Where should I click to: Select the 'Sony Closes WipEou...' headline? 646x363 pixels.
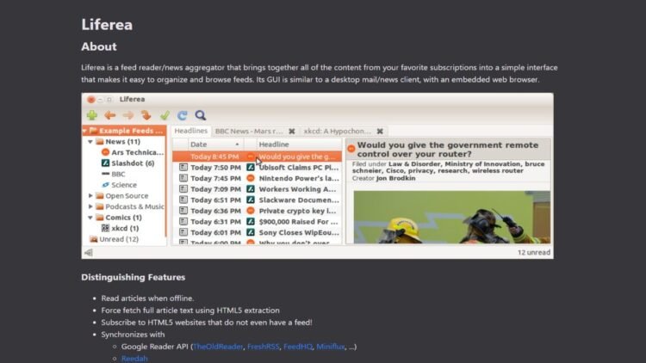pos(299,232)
